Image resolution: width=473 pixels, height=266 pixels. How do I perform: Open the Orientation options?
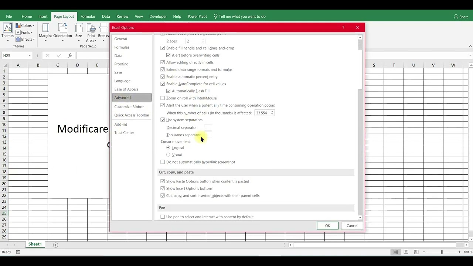tap(62, 32)
